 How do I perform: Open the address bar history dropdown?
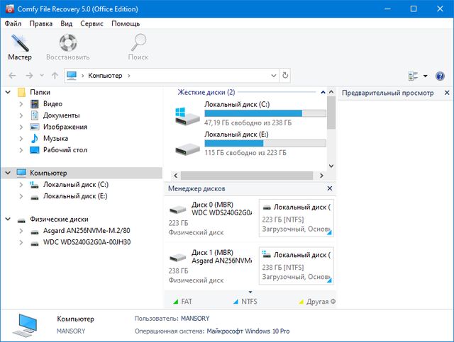[273, 75]
